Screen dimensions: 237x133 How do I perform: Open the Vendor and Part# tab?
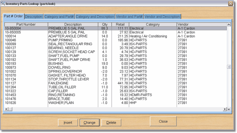(x=129, y=17)
